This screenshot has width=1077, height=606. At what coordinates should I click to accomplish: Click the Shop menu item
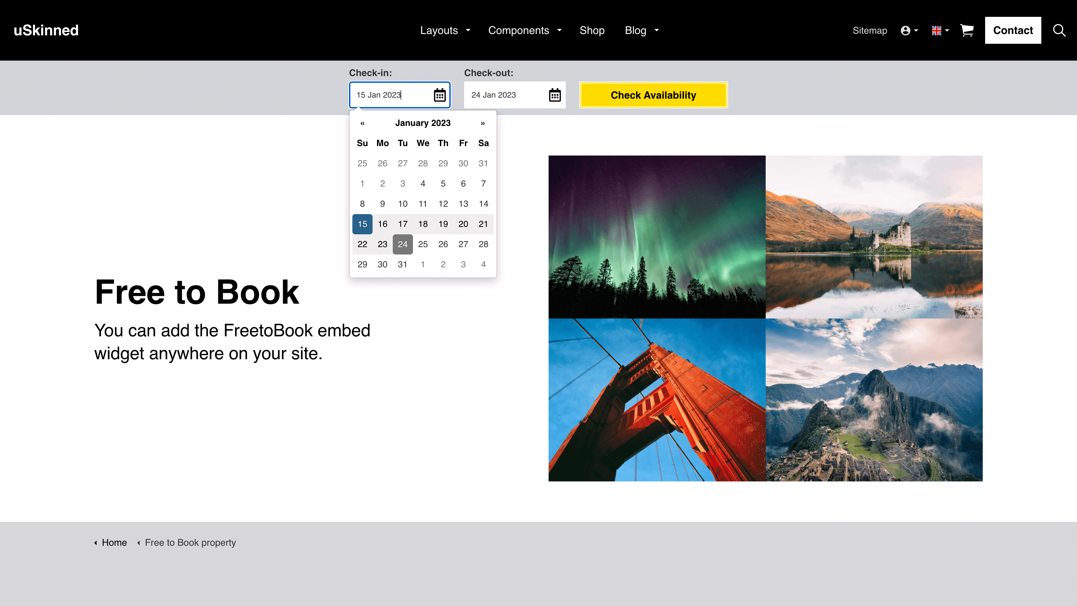(x=592, y=30)
